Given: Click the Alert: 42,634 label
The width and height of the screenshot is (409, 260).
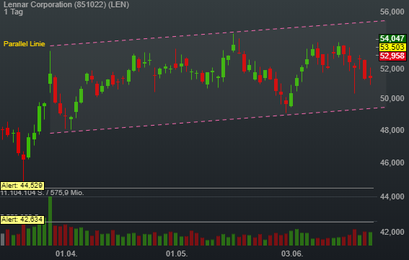Looking at the screenshot, I should point(22,220).
